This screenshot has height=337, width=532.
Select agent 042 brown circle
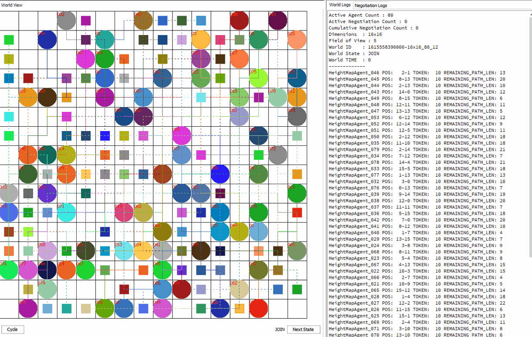click(143, 20)
